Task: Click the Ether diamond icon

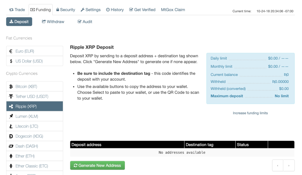Action: tap(11, 156)
